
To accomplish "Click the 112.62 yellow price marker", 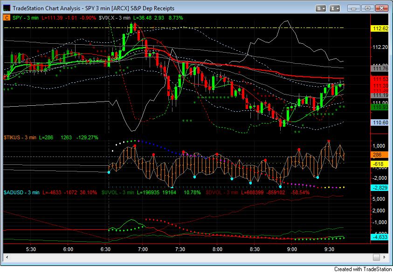I will 380,28.
